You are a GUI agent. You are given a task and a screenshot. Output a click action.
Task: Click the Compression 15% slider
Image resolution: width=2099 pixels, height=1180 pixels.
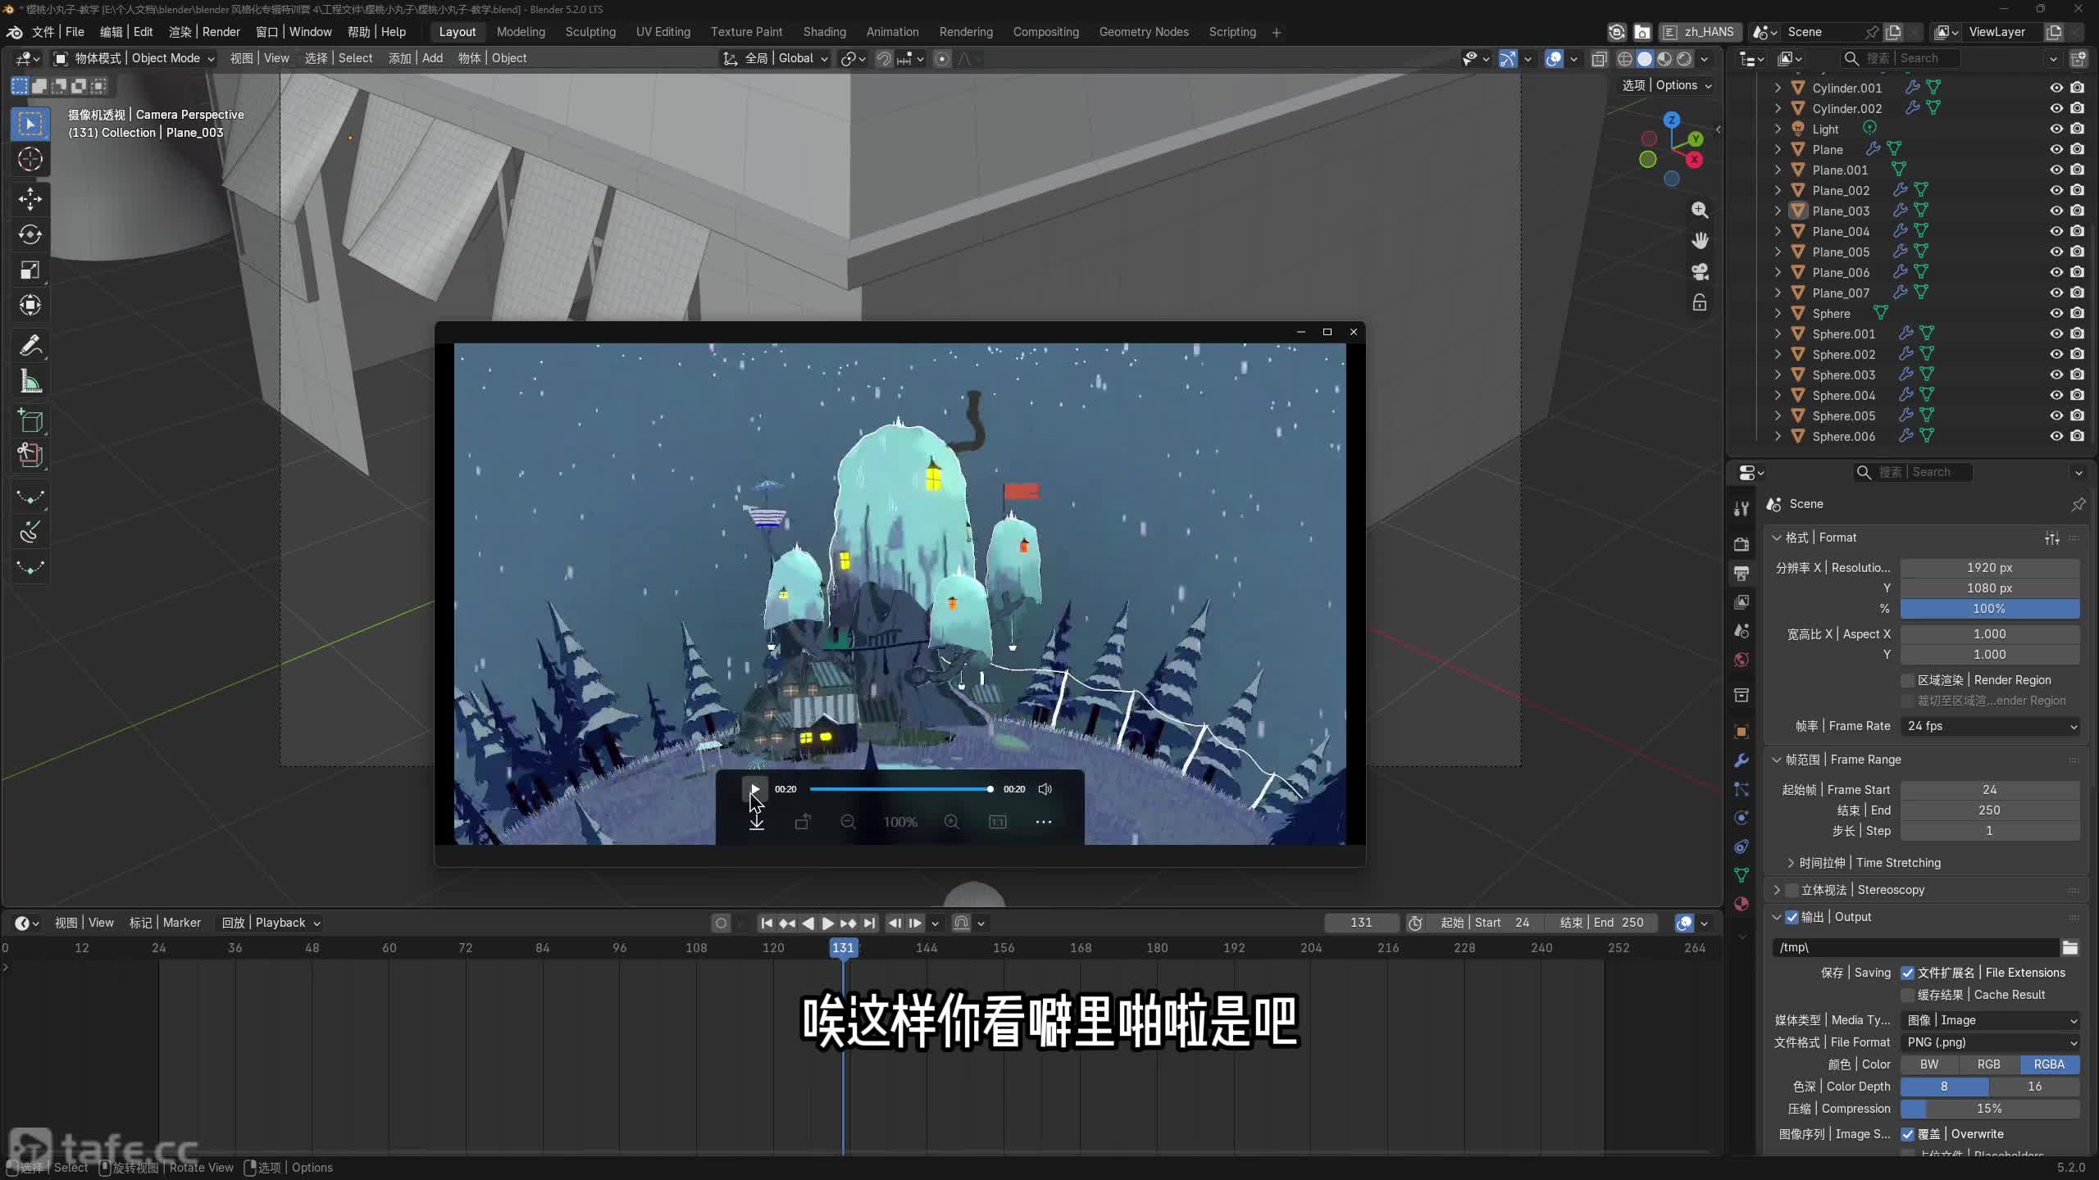coord(1990,1109)
